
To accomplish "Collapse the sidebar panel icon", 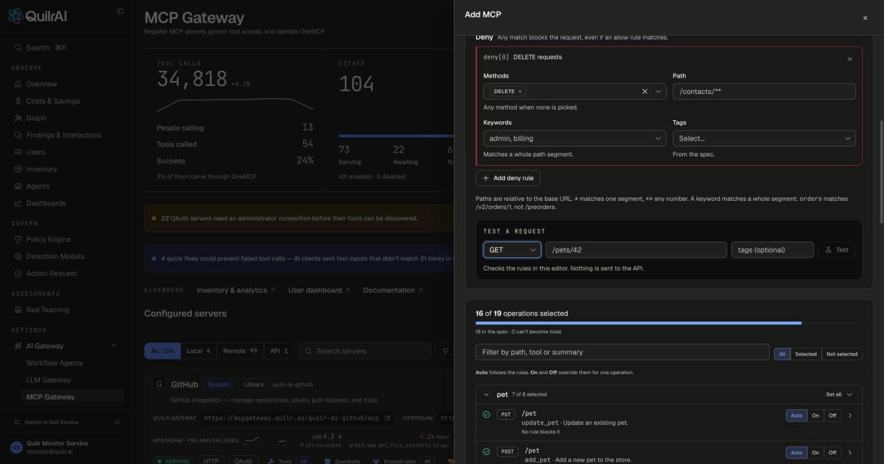I will (120, 11).
